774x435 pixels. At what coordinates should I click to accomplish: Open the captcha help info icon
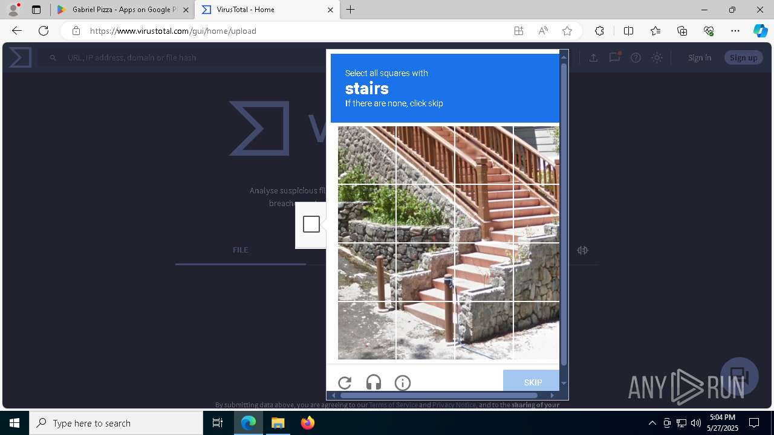click(x=403, y=382)
